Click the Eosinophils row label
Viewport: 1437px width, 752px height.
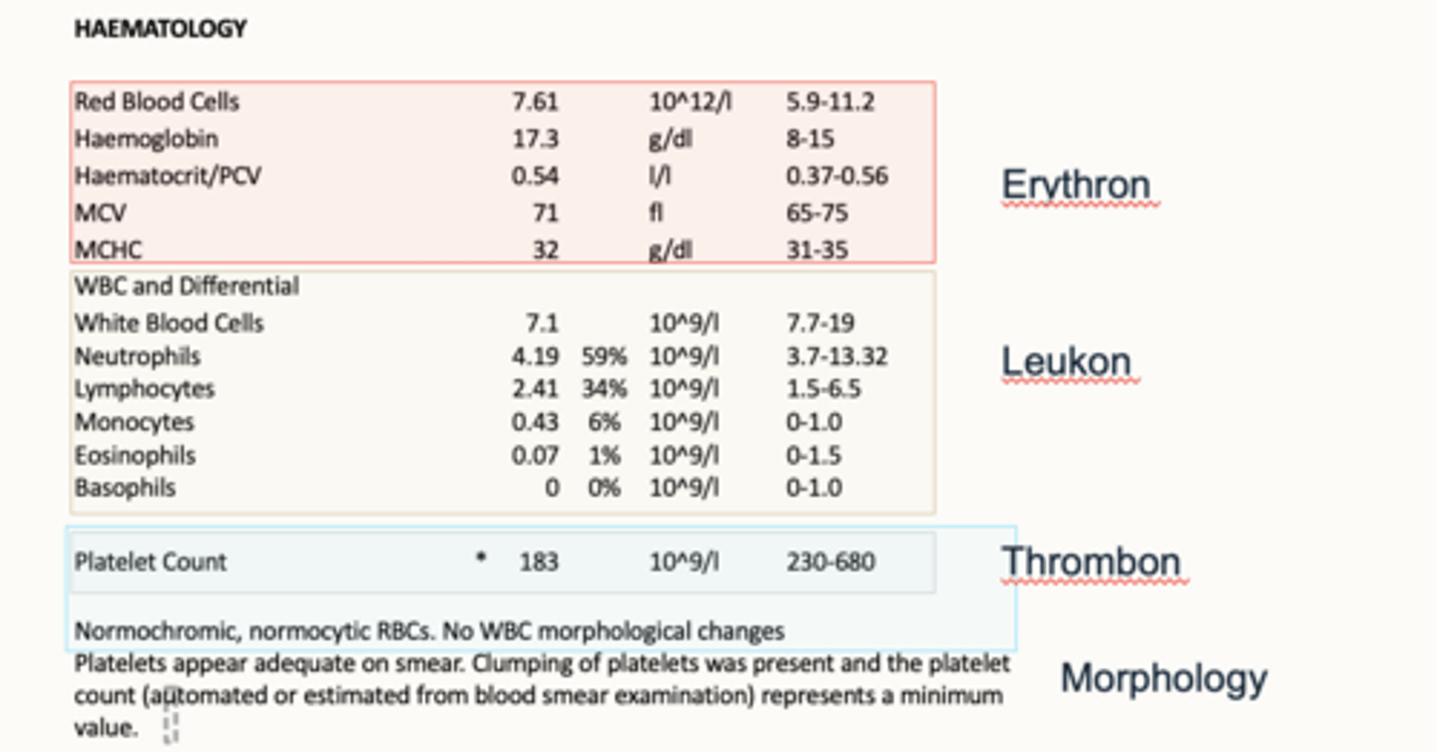[135, 456]
